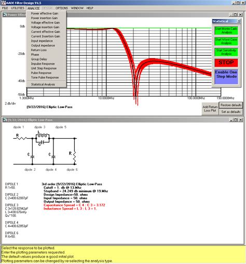Click Add Return Loss Plot
The width and height of the screenshot is (246, 264).
click(x=210, y=109)
